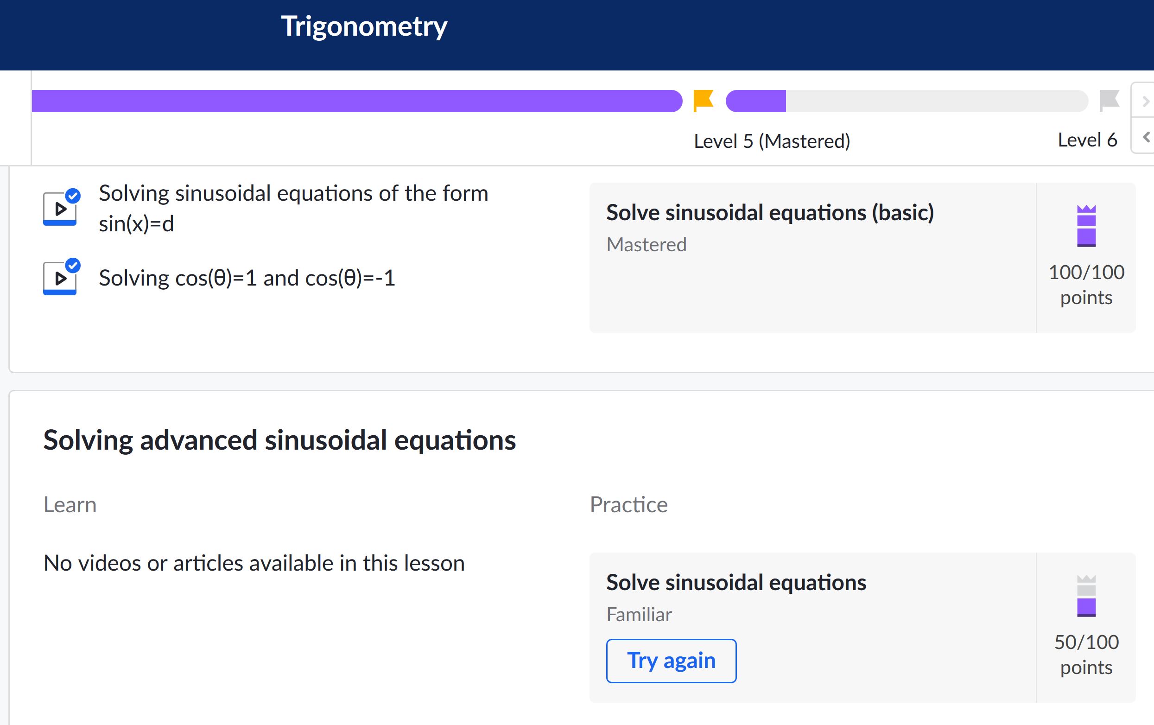Click the orange Level 5 mastered flag

[x=704, y=101]
